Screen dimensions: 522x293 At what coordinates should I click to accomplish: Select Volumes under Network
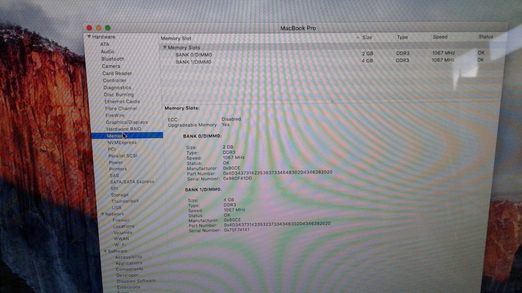point(123,232)
